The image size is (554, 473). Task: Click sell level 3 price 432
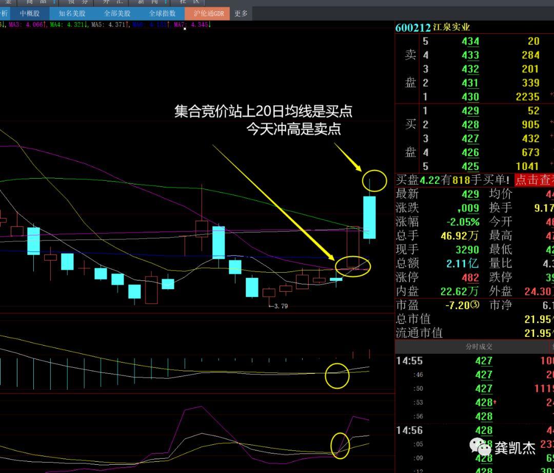470,69
